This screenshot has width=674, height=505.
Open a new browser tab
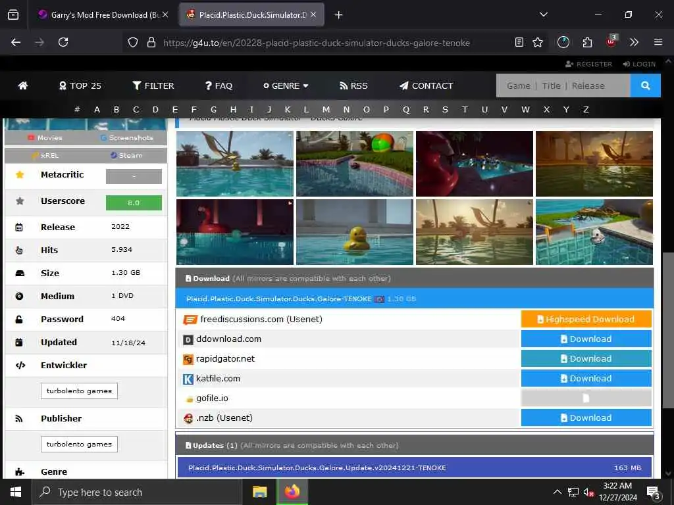click(338, 15)
